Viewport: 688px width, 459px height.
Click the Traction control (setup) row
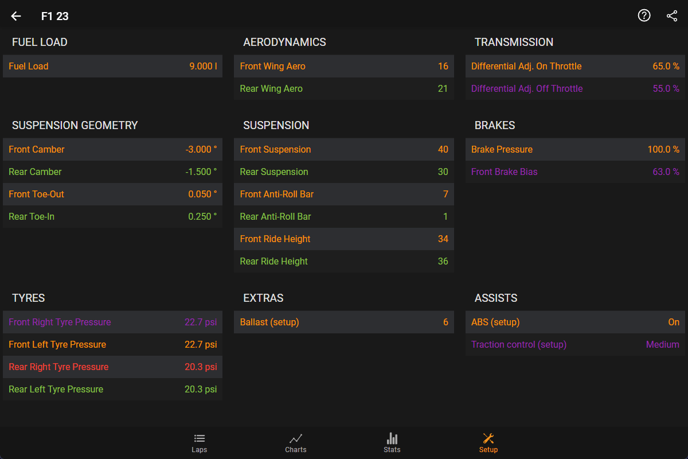pyautogui.click(x=575, y=344)
